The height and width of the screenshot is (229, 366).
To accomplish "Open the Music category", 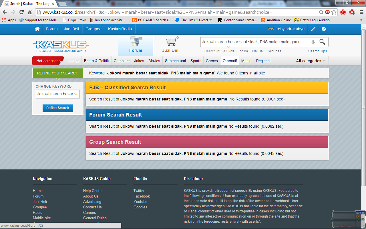I will 246,61.
